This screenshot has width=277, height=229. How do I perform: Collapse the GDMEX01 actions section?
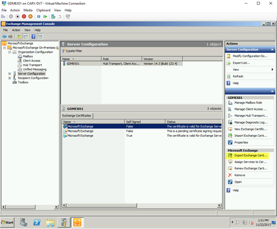coord(272,91)
